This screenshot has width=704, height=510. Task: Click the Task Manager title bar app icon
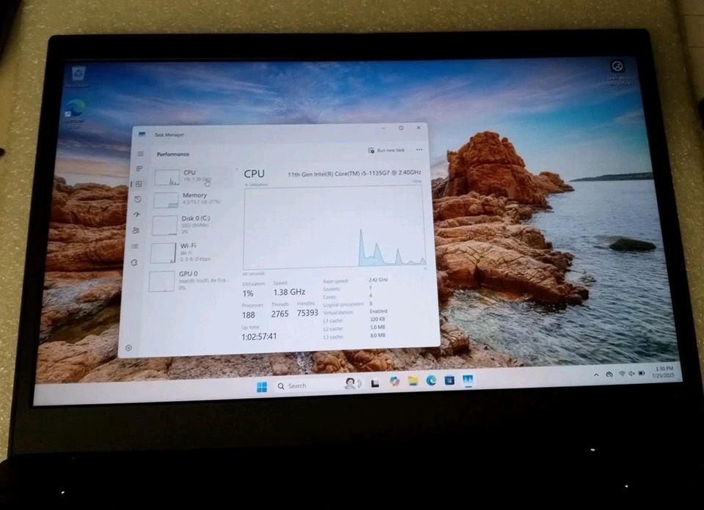142,134
